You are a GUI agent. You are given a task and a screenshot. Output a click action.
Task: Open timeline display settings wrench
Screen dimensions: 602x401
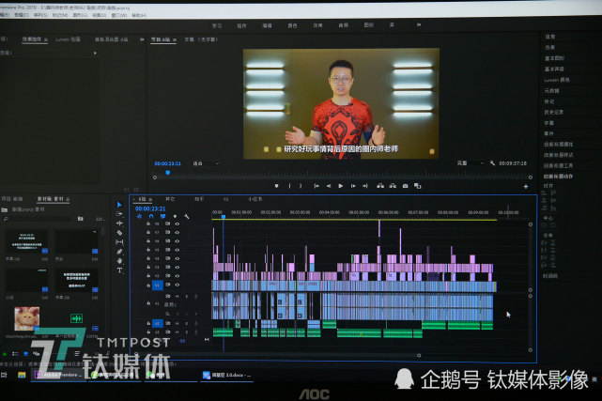(187, 216)
